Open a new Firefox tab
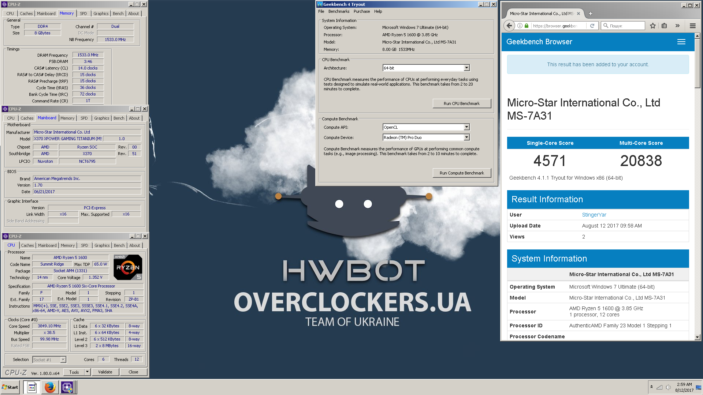Screen dimensions: 703x395 point(590,14)
